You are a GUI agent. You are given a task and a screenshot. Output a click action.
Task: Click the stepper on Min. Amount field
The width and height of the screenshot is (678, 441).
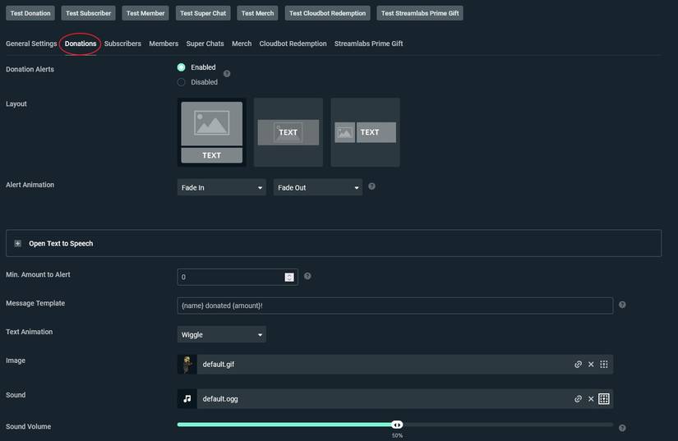point(289,278)
